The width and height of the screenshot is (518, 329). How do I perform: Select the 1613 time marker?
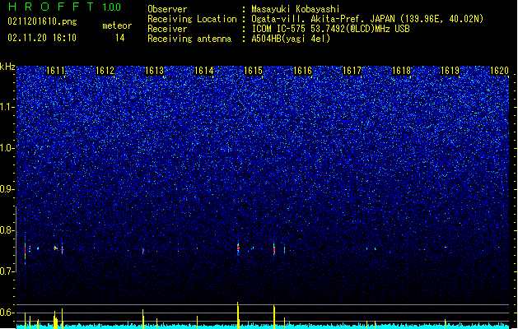[154, 71]
